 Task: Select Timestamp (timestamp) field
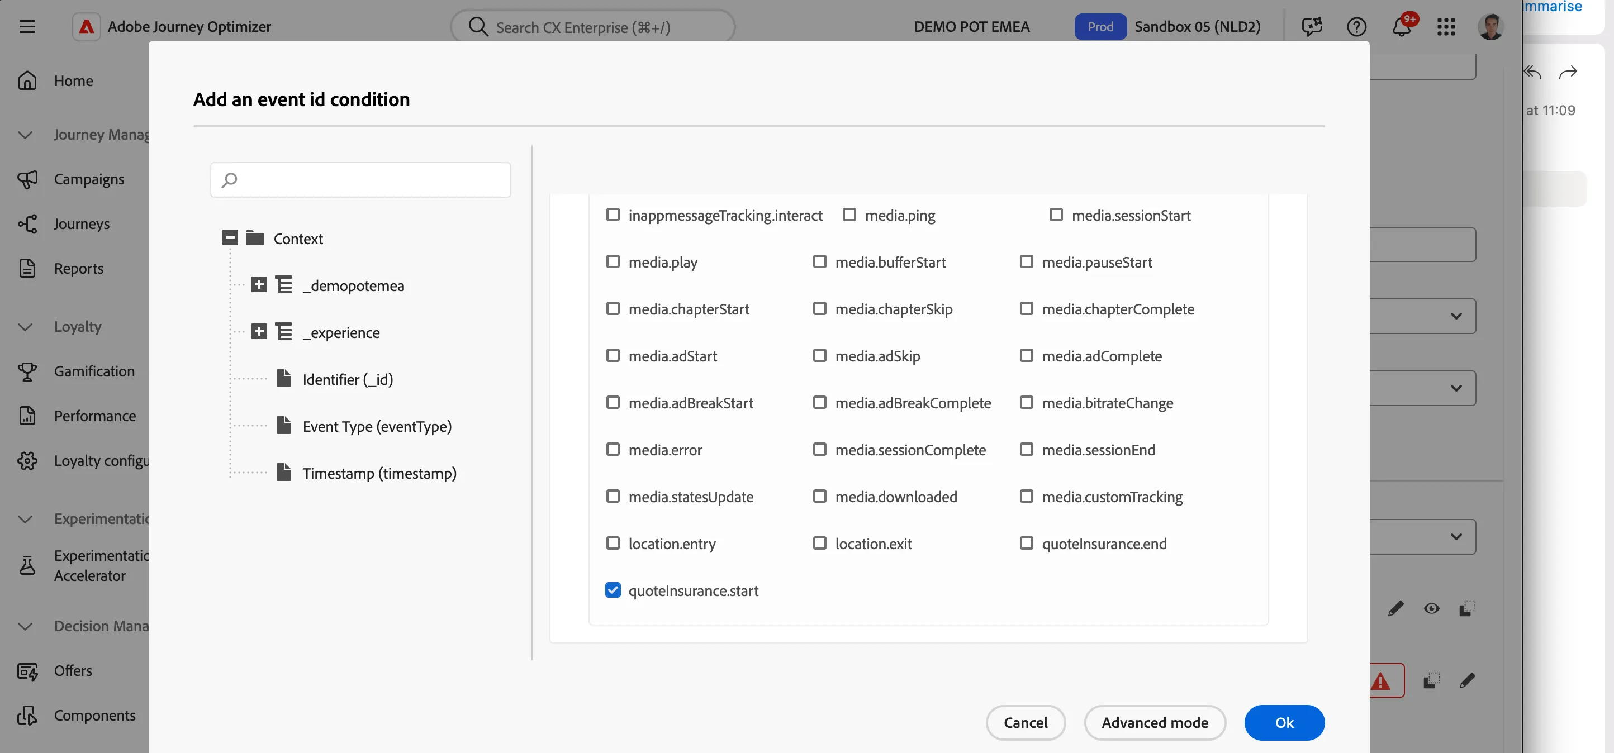click(x=379, y=474)
